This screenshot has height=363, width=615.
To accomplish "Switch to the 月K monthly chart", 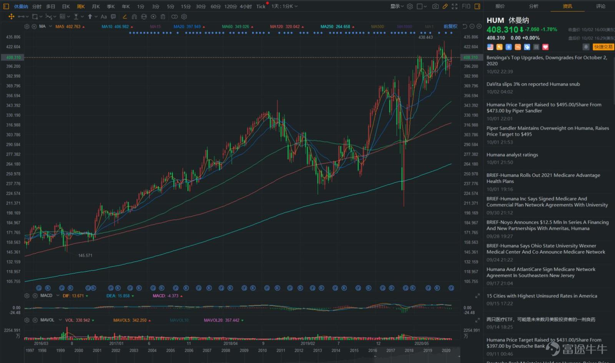I will pos(96,6).
